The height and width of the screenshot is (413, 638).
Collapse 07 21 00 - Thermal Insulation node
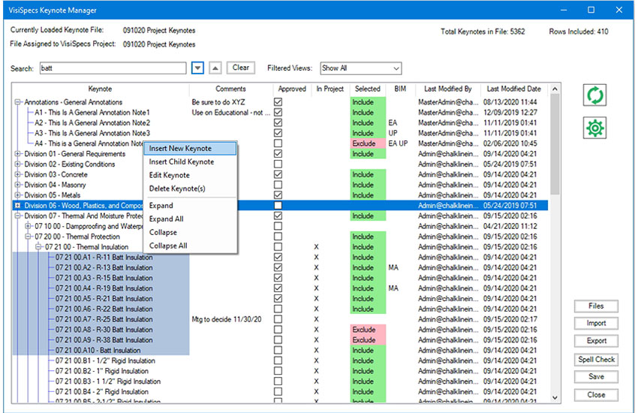(x=38, y=247)
